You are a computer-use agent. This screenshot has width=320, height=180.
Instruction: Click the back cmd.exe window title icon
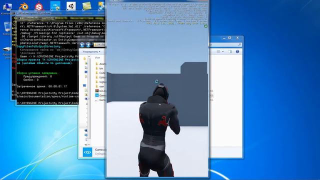point(13,13)
